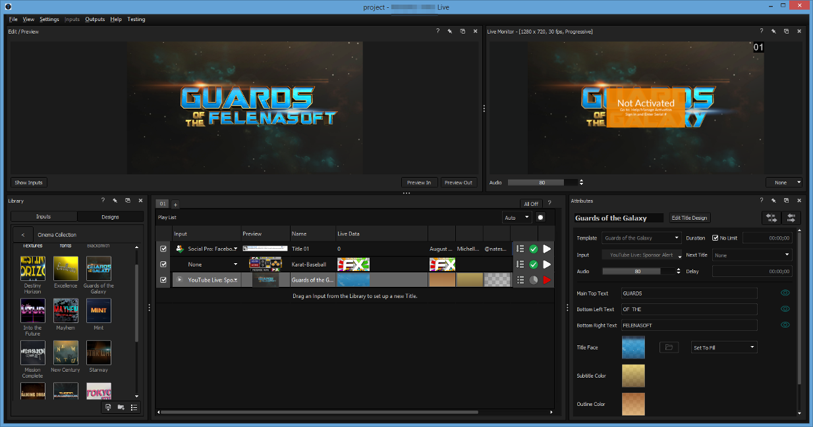This screenshot has height=427, width=813.
Task: Open help for the Library panel
Action: (x=103, y=201)
